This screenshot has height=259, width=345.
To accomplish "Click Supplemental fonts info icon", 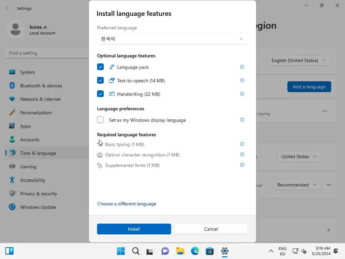I will coord(242,165).
